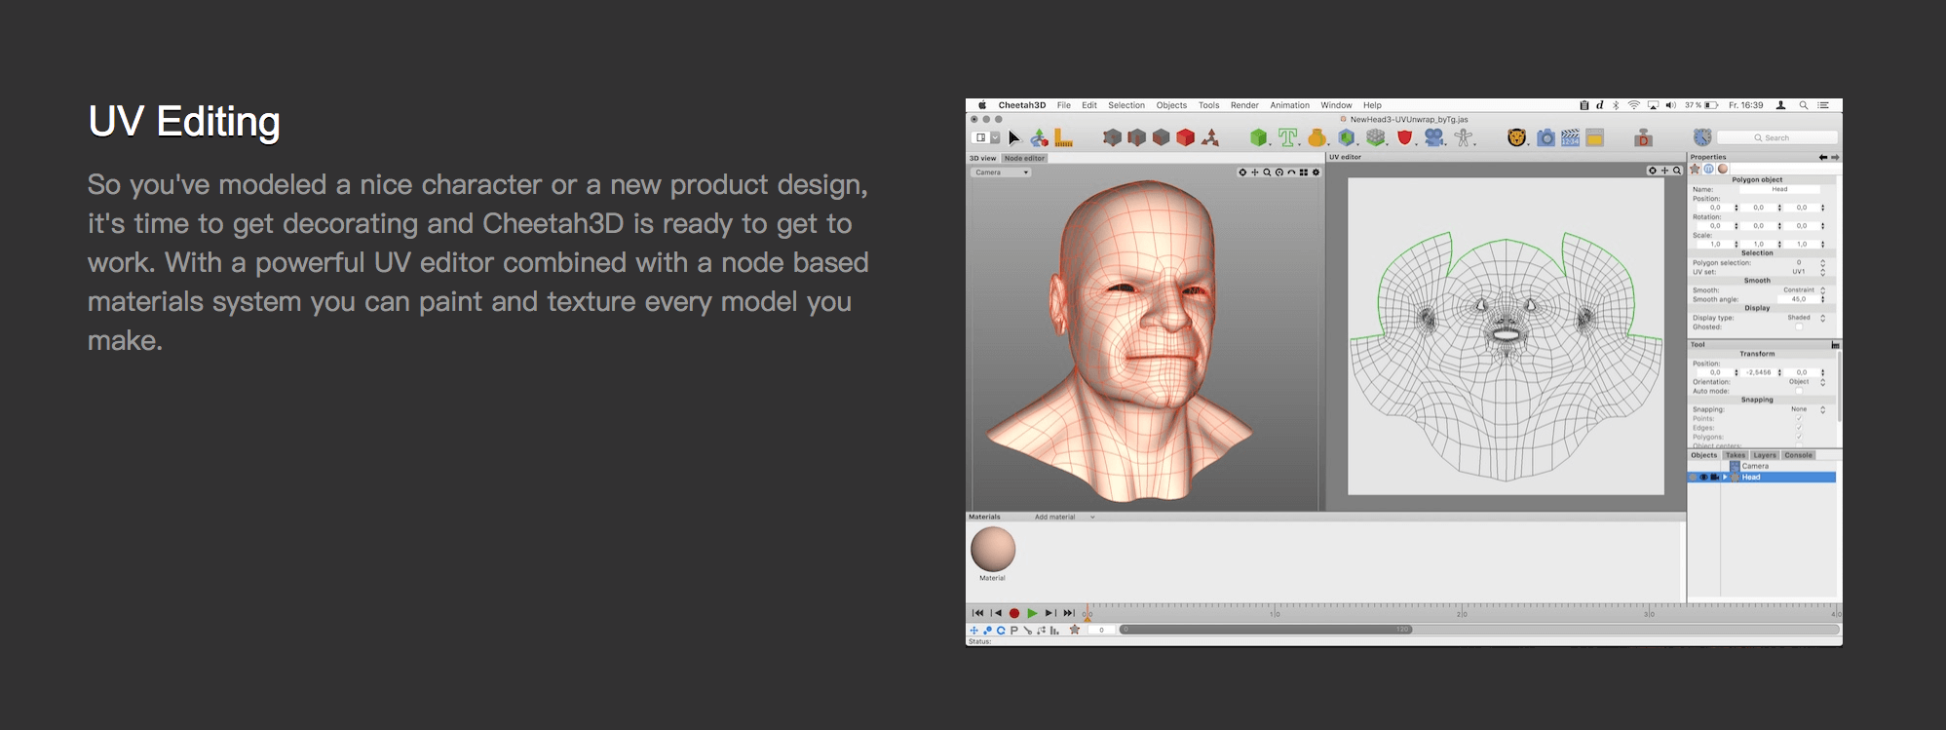Image resolution: width=1946 pixels, height=730 pixels.
Task: Click the Smooth angle 45,0 field
Action: click(x=1798, y=299)
